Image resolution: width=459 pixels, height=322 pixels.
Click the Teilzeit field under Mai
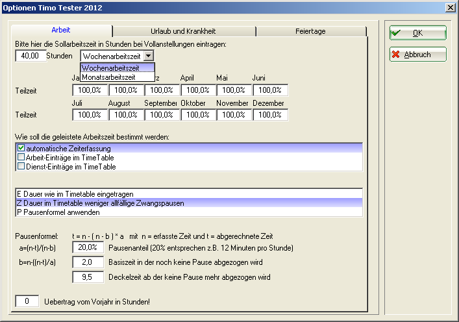pos(234,90)
